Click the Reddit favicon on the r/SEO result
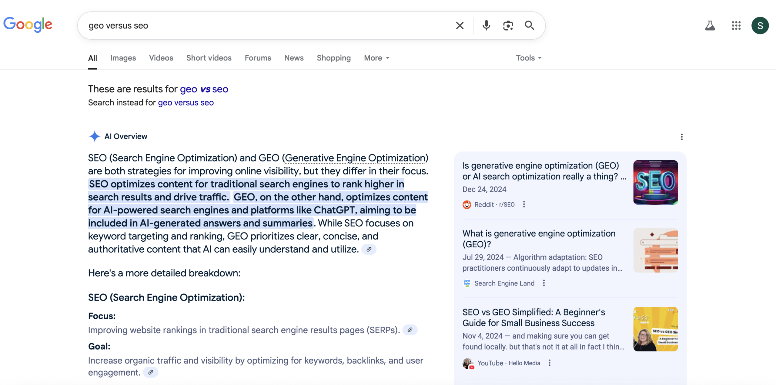 [x=467, y=204]
